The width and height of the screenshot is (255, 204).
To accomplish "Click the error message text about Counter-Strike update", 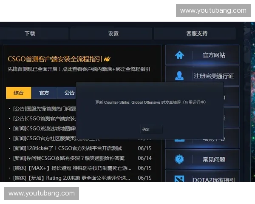I will [150, 102].
